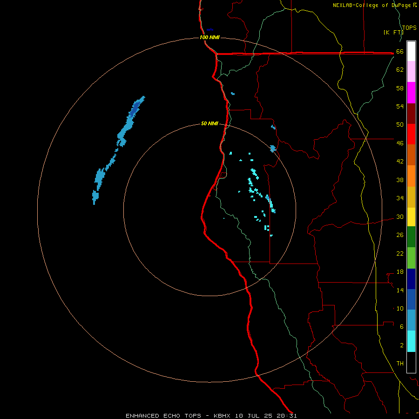Pick the black TH legend swatch

[411, 362]
